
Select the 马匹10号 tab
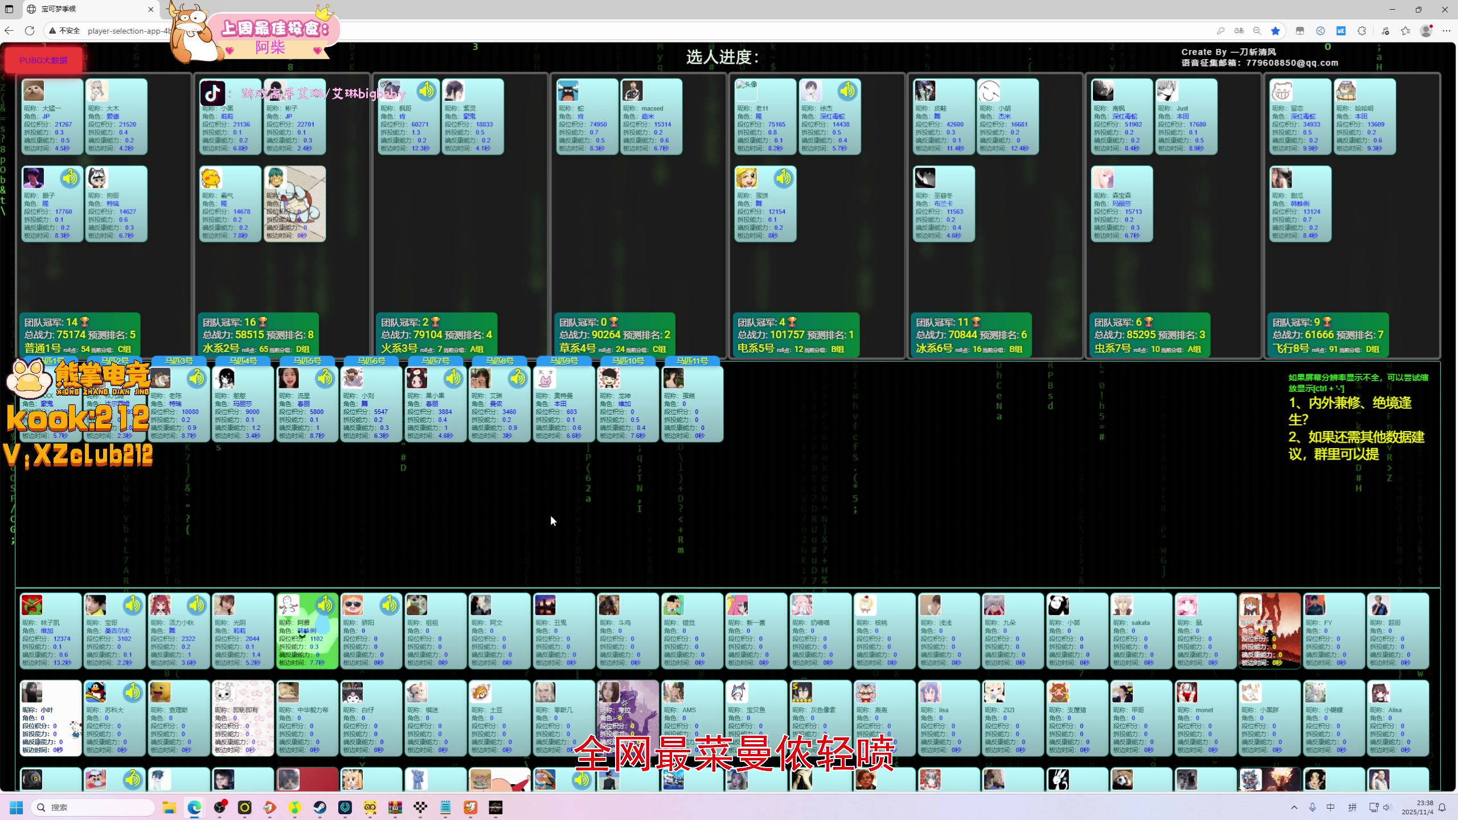[x=628, y=361]
